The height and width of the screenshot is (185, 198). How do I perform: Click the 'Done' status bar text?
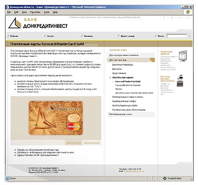pos(12,179)
